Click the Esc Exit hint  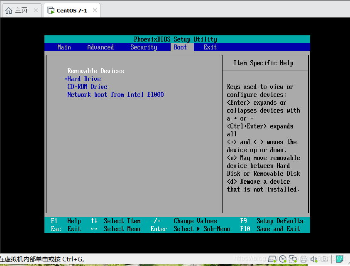point(66,229)
